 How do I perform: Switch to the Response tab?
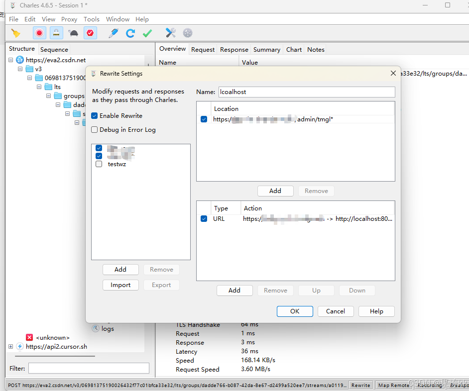coord(234,50)
